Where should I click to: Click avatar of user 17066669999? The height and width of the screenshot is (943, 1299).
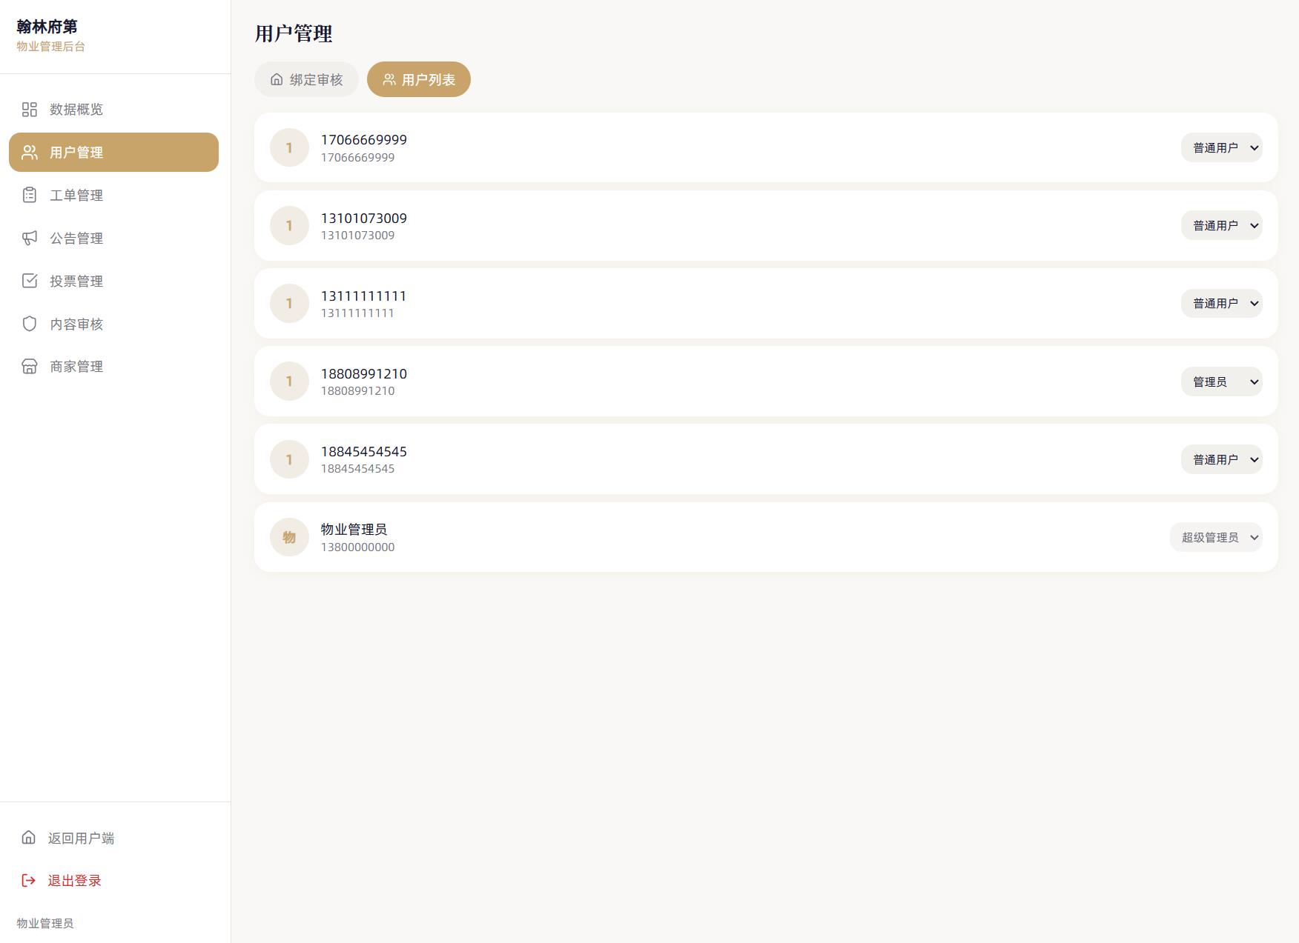click(289, 147)
